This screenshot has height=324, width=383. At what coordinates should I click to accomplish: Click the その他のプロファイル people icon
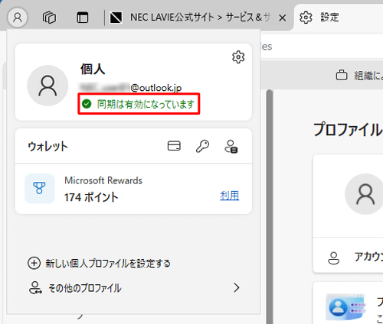pyautogui.click(x=35, y=288)
